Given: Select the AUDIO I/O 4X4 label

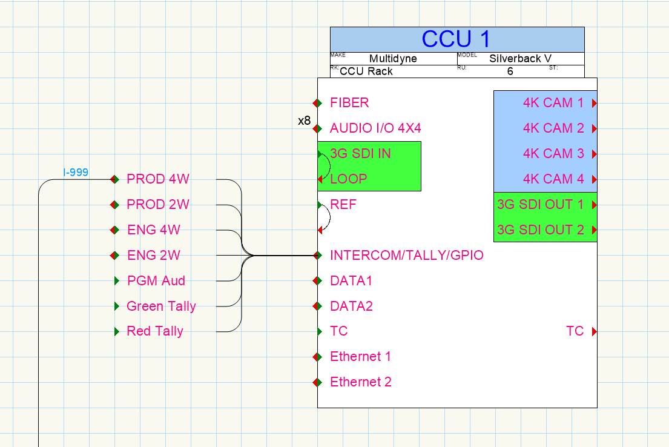Looking at the screenshot, I should [375, 128].
